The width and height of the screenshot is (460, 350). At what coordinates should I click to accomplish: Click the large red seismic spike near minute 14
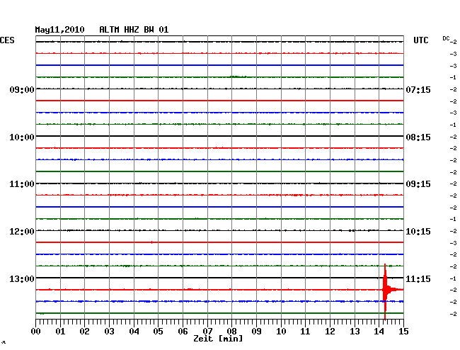(x=385, y=290)
